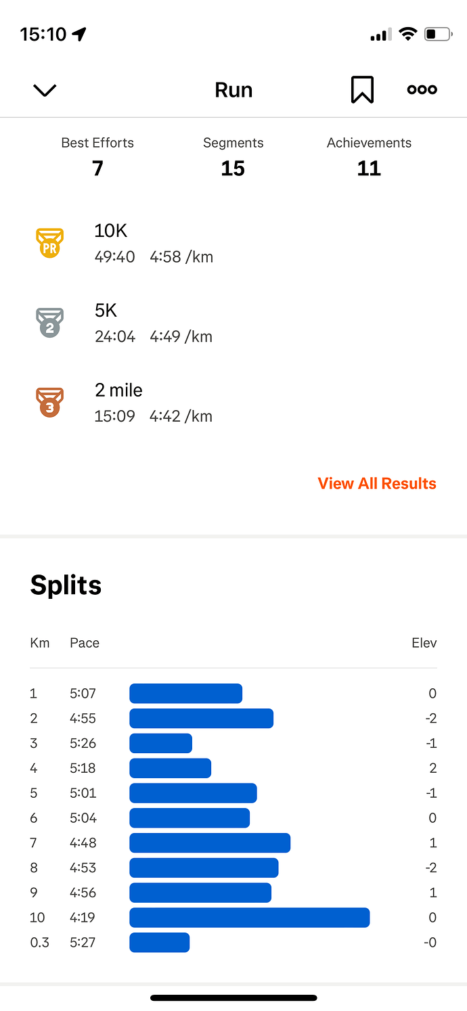Screen dimensions: 467x1011
Task: Tap the location arrow in status bar
Action: point(80,34)
